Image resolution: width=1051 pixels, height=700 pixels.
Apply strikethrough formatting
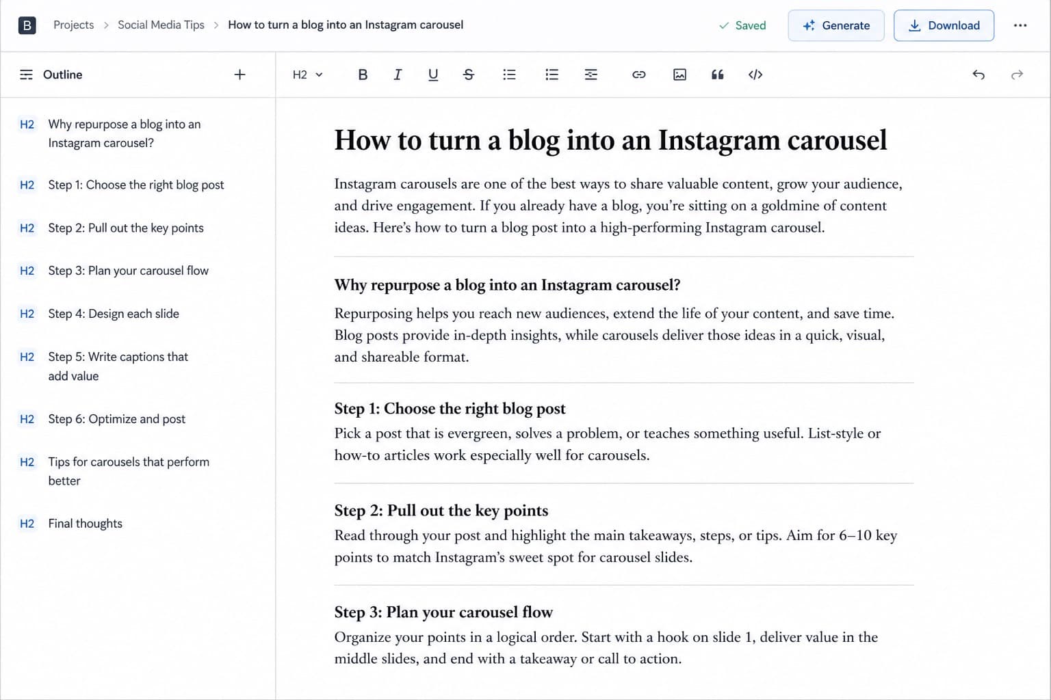coord(469,75)
